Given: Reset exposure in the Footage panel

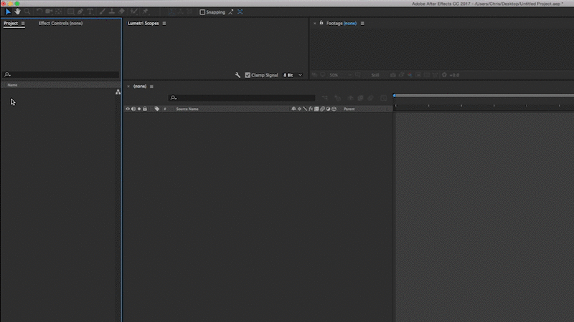Looking at the screenshot, I should 444,75.
